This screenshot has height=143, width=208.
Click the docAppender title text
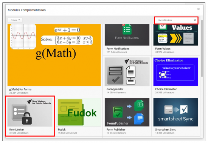(115, 89)
